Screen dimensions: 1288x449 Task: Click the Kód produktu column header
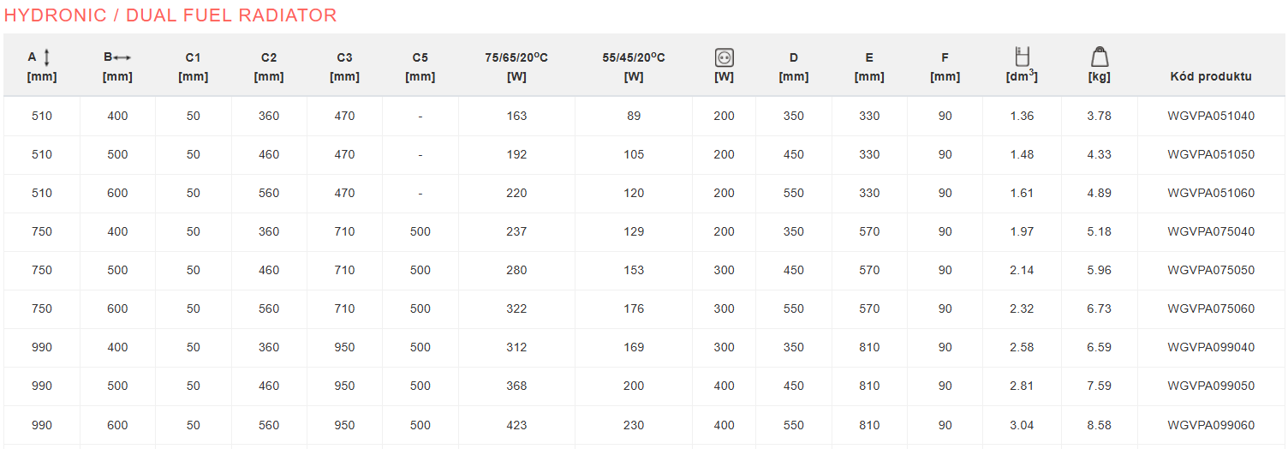pyautogui.click(x=1211, y=76)
